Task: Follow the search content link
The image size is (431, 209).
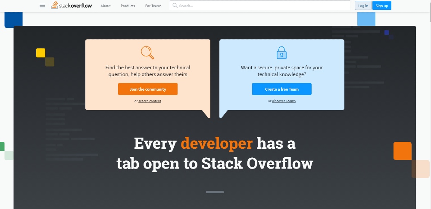Action: [150, 101]
